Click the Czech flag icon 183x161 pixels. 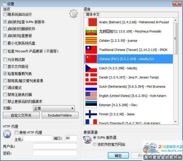pyautogui.click(x=91, y=68)
